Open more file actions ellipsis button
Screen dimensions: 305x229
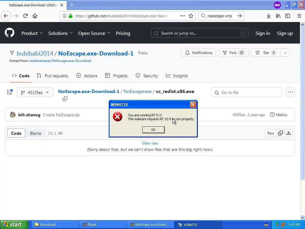point(290,92)
